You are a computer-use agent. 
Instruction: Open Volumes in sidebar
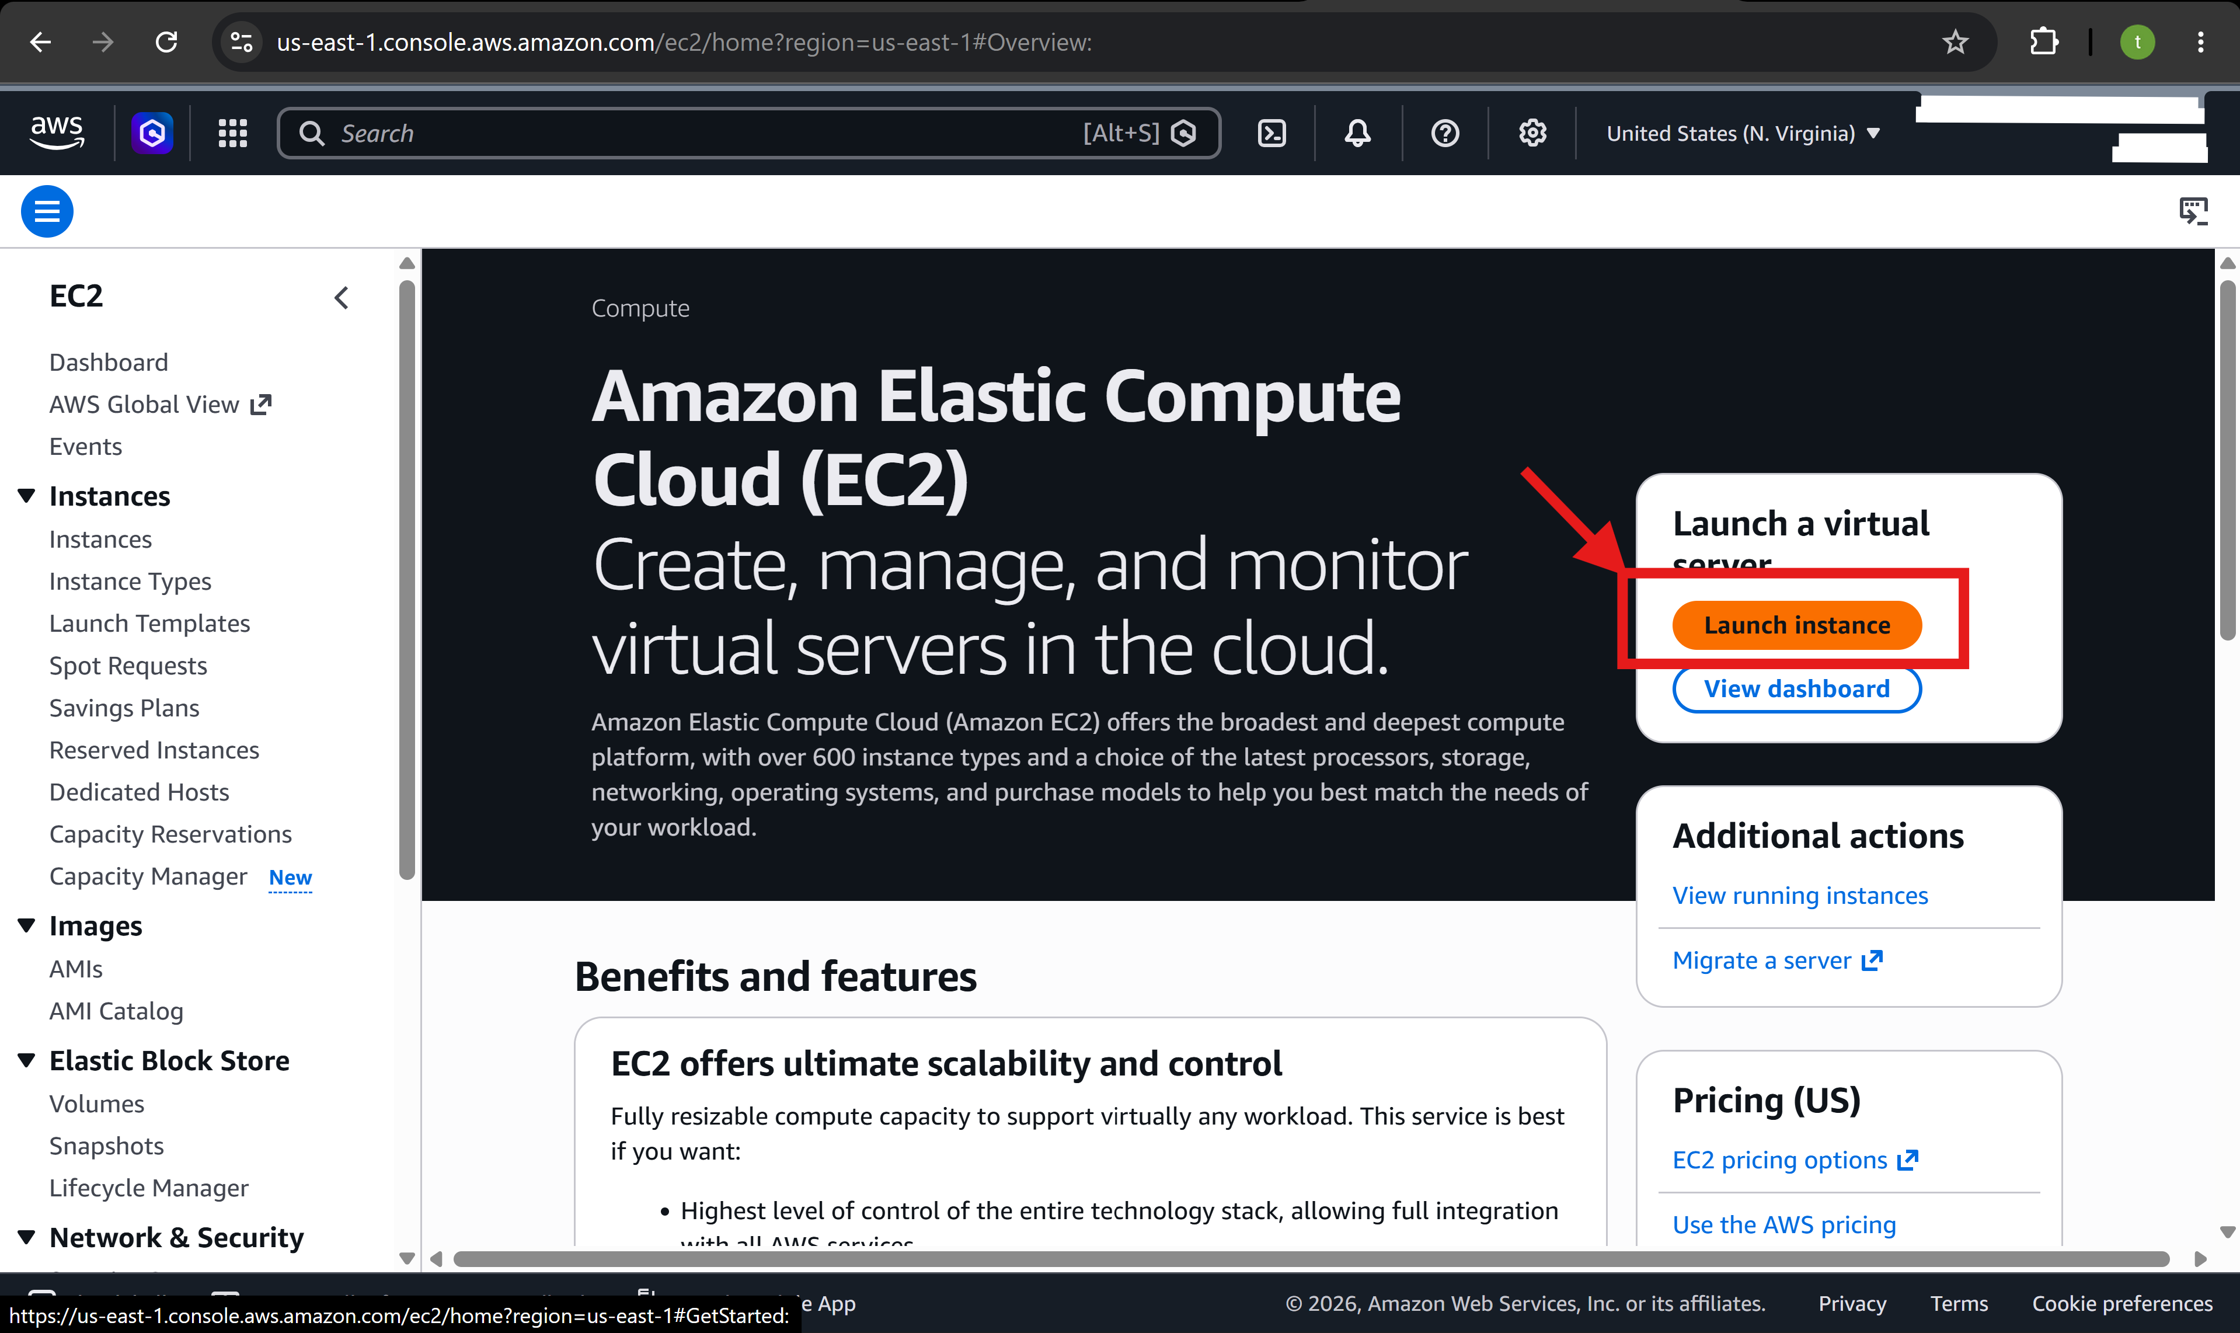click(96, 1104)
